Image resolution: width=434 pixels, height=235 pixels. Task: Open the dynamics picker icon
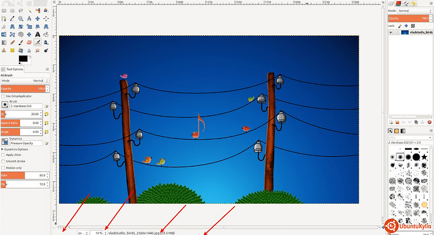tap(4, 142)
